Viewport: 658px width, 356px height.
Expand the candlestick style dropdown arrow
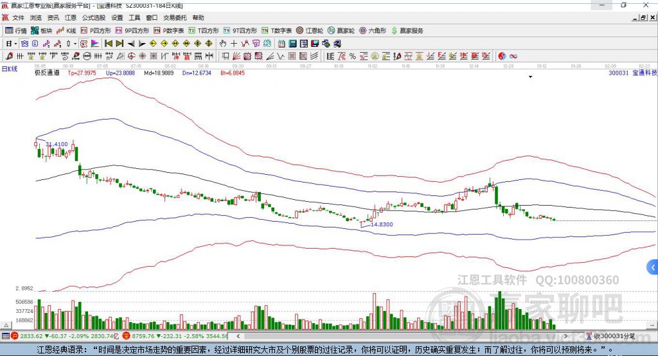click(75, 44)
